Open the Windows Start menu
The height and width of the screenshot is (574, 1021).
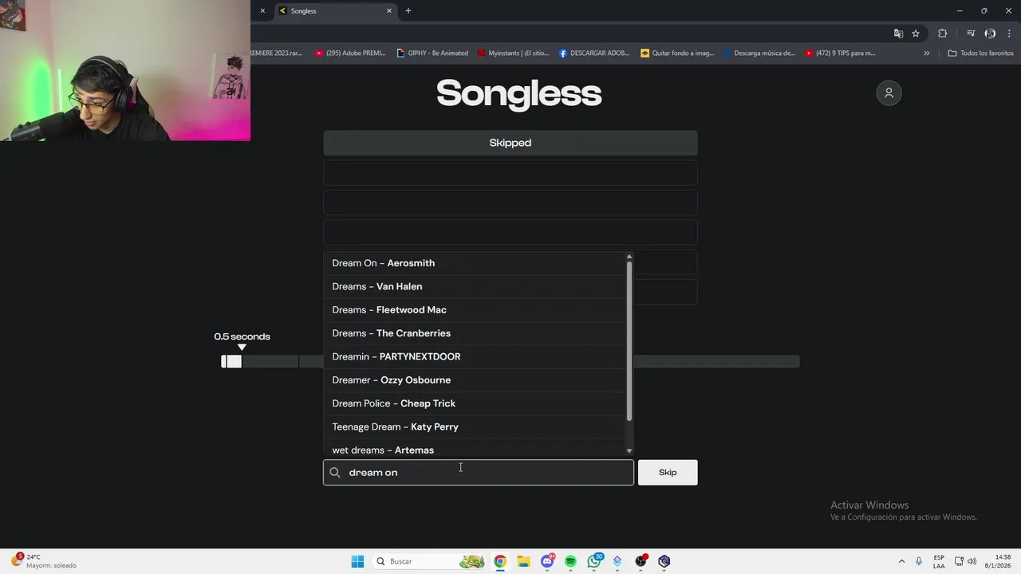point(357,561)
